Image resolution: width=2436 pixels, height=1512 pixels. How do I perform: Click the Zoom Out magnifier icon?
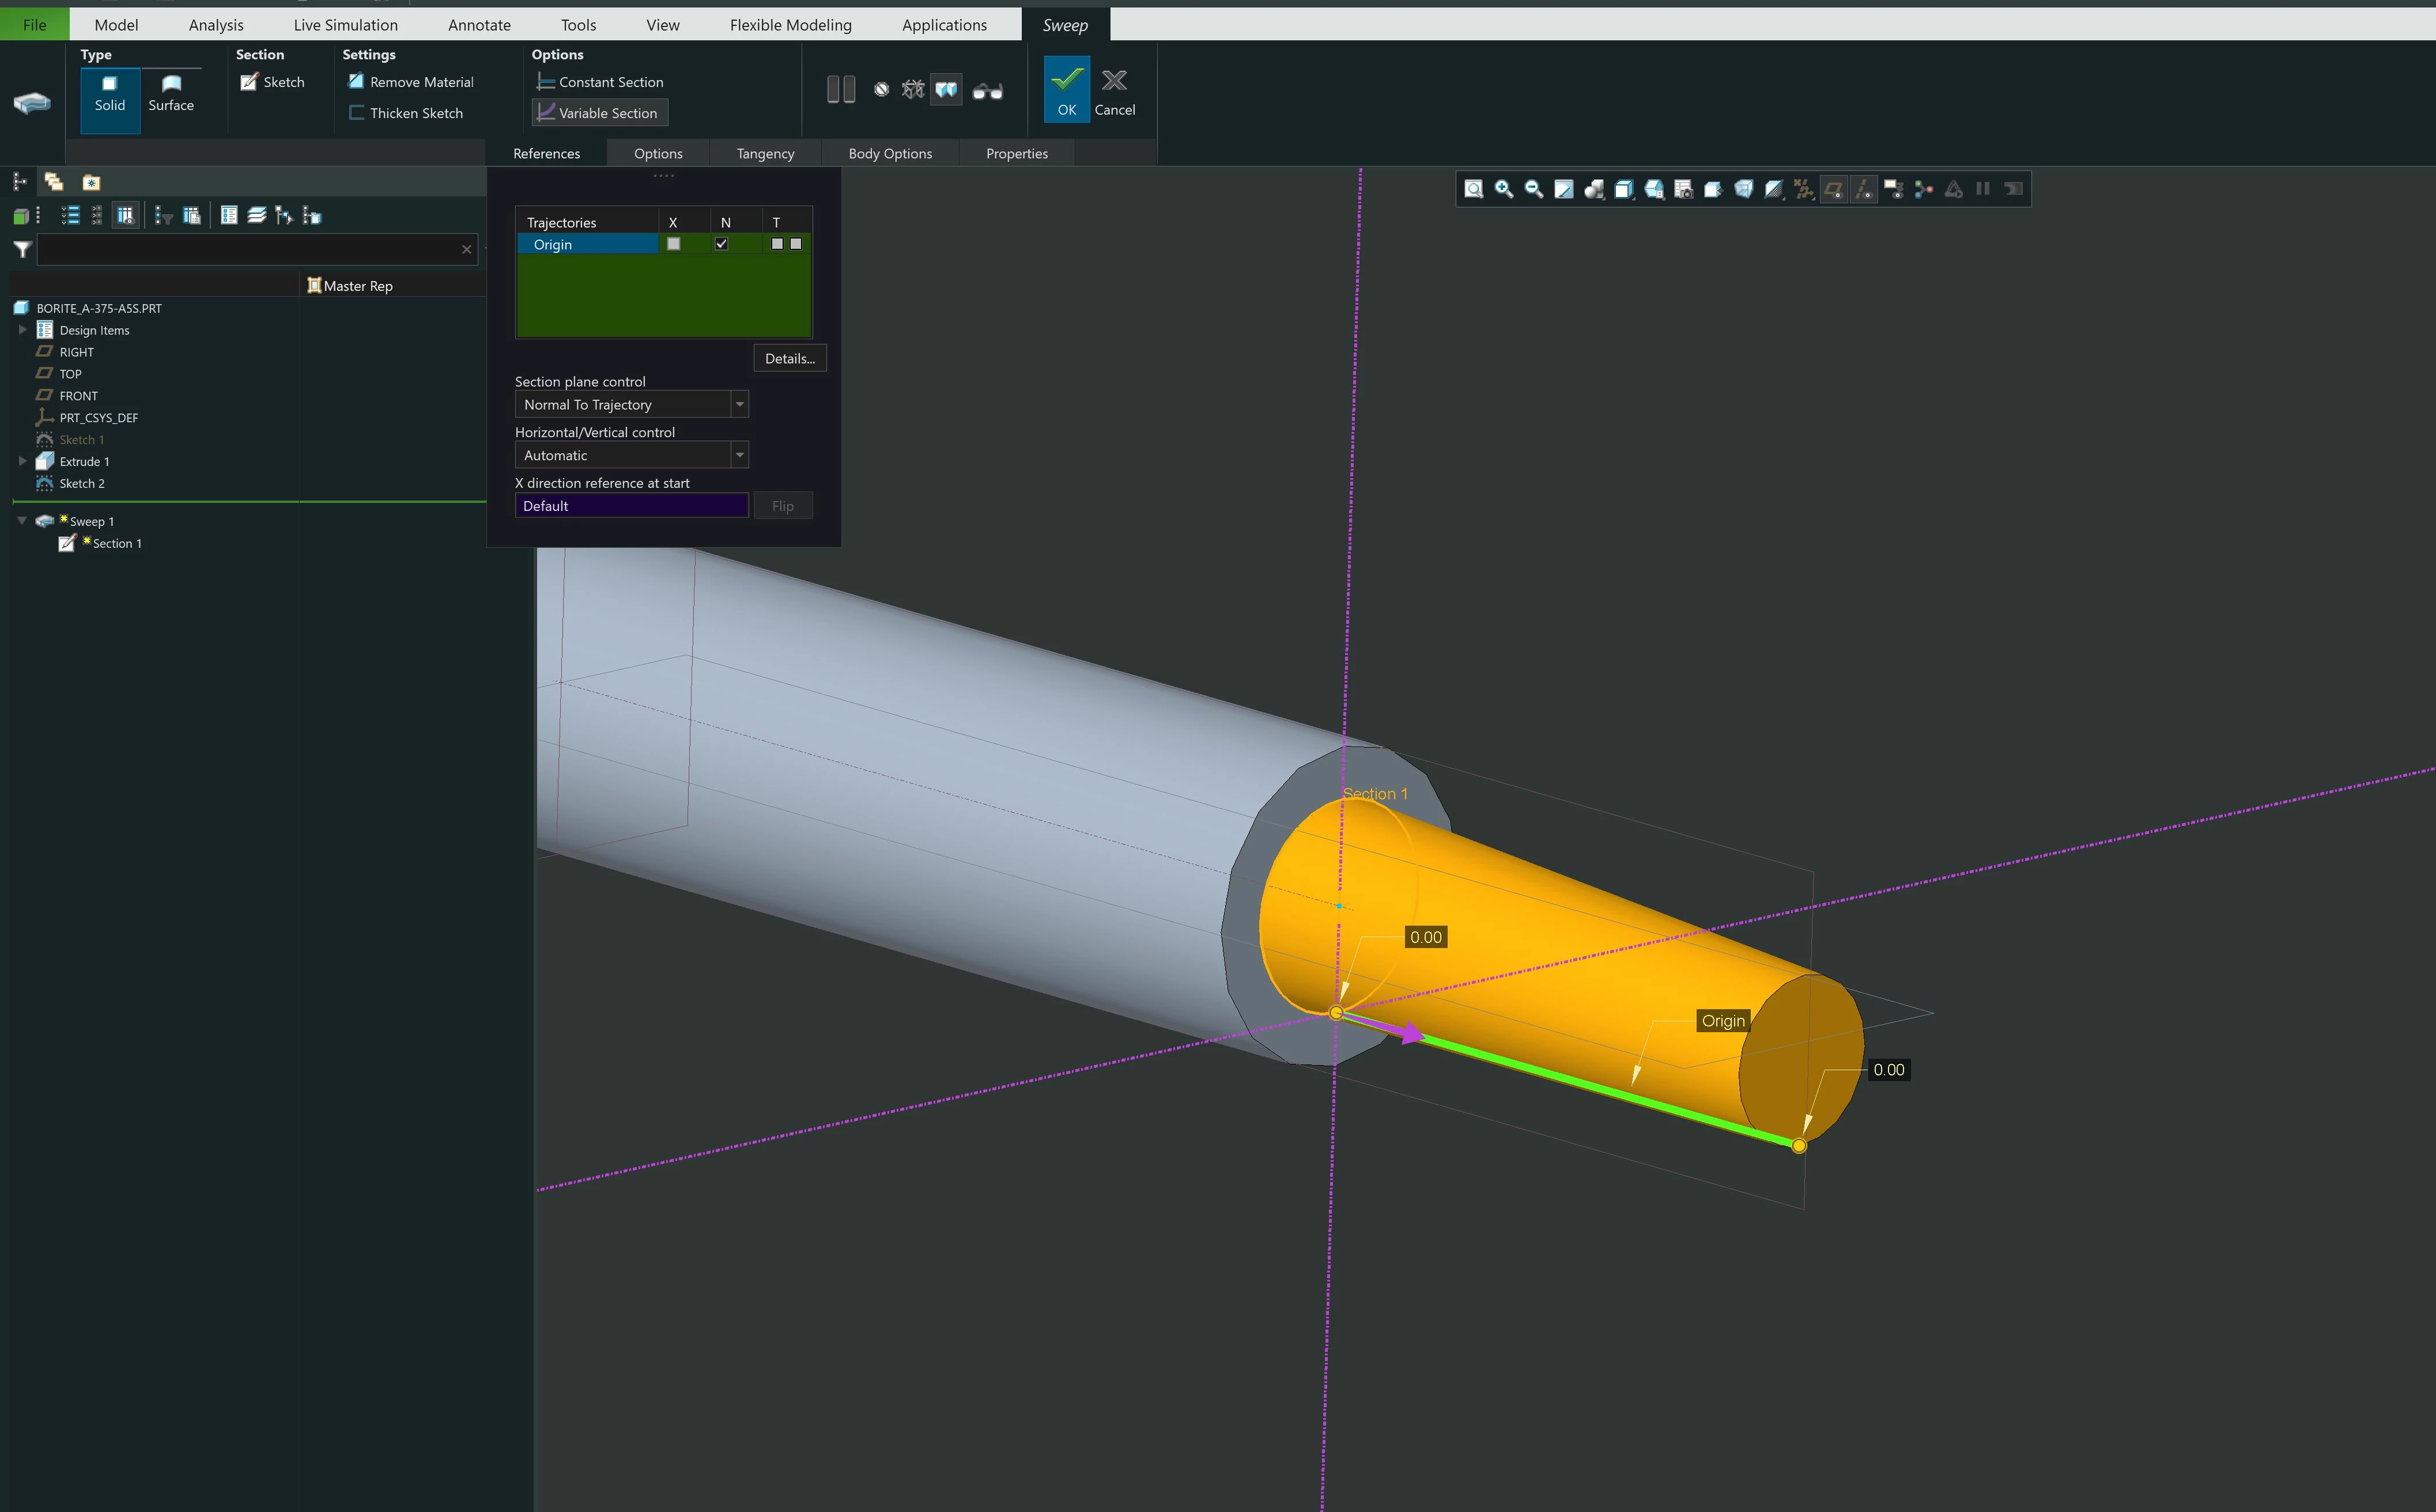1532,189
